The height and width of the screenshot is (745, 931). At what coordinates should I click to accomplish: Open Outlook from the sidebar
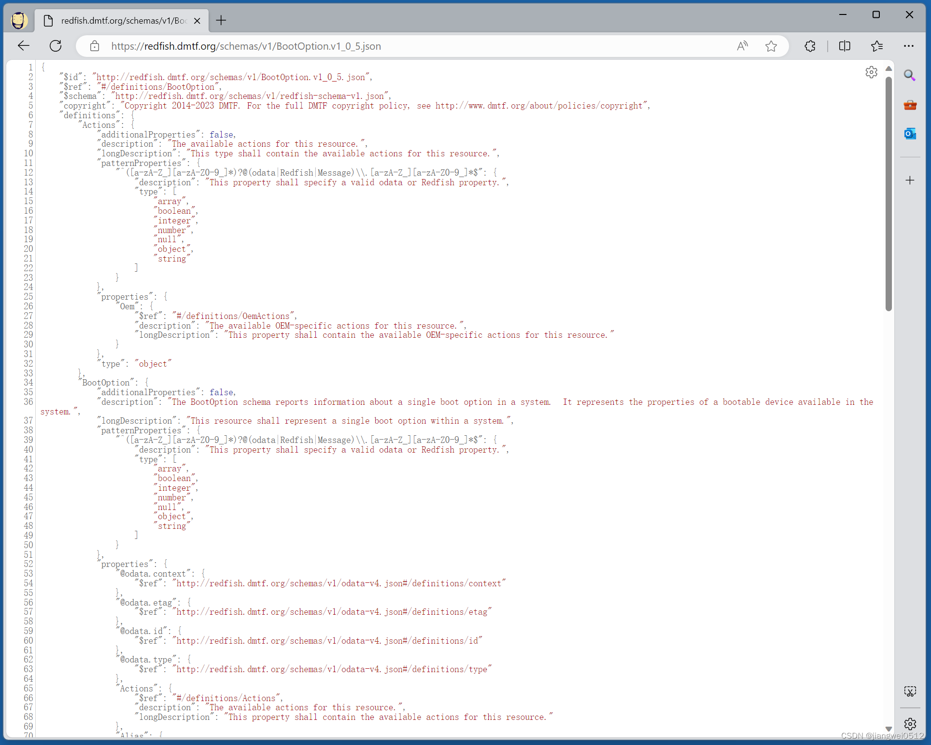(x=910, y=134)
